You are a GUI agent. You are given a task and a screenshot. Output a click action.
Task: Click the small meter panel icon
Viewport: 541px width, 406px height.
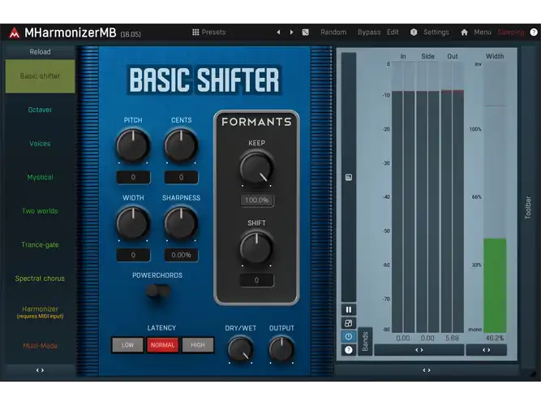(x=349, y=177)
